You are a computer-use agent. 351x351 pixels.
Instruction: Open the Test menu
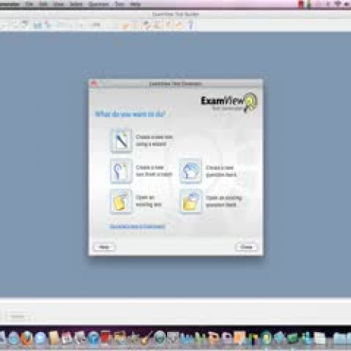[x=119, y=4]
